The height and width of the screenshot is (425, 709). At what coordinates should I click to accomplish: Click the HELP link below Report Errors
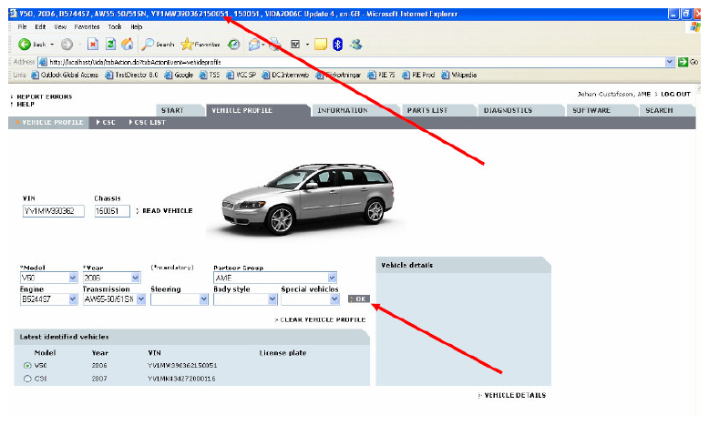point(26,105)
